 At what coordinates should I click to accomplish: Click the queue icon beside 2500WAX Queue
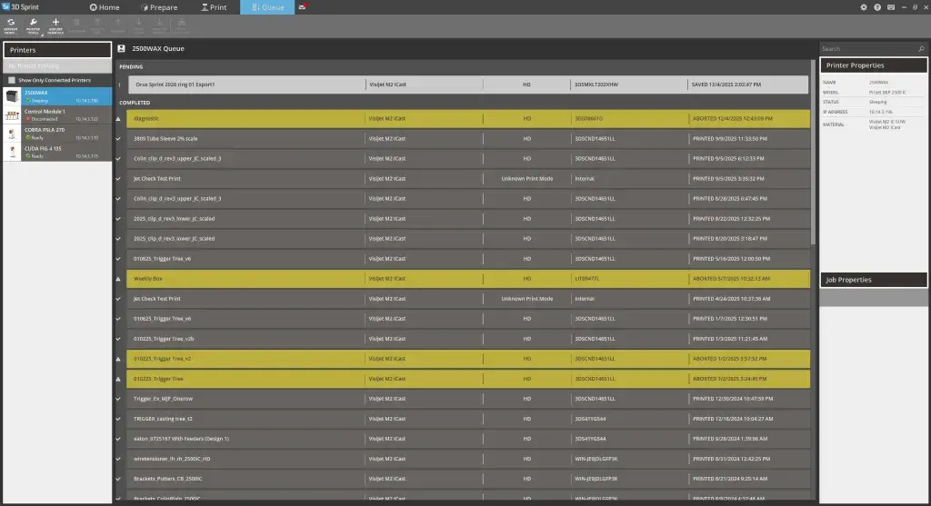tap(121, 49)
